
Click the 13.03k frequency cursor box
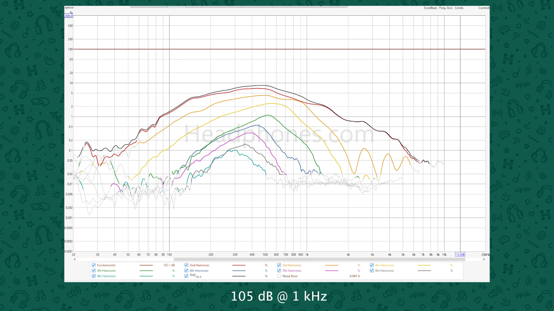point(460,255)
